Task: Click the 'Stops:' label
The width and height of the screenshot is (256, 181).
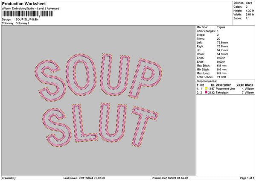Action: tap(201, 35)
